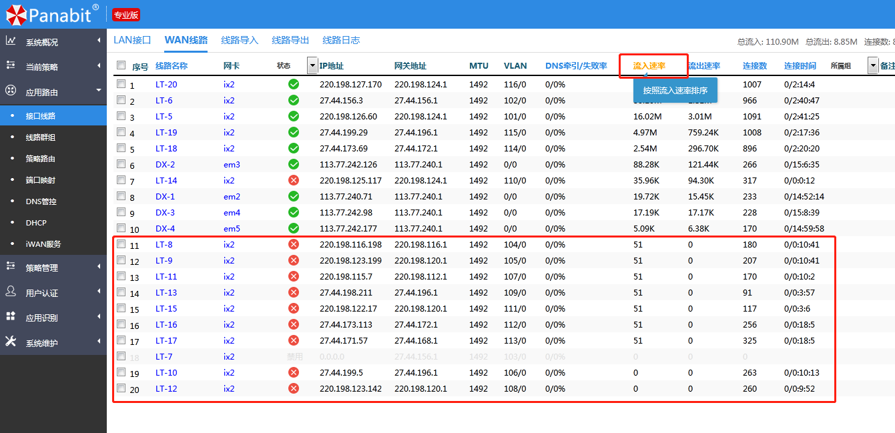Click green status icon for LT-5
Viewport: 895px width, 433px height.
coord(294,117)
